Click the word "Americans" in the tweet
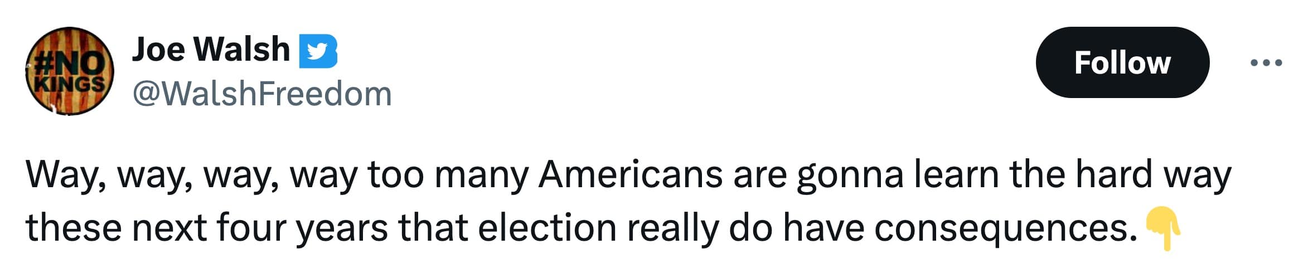Image resolution: width=1308 pixels, height=273 pixels. [631, 174]
